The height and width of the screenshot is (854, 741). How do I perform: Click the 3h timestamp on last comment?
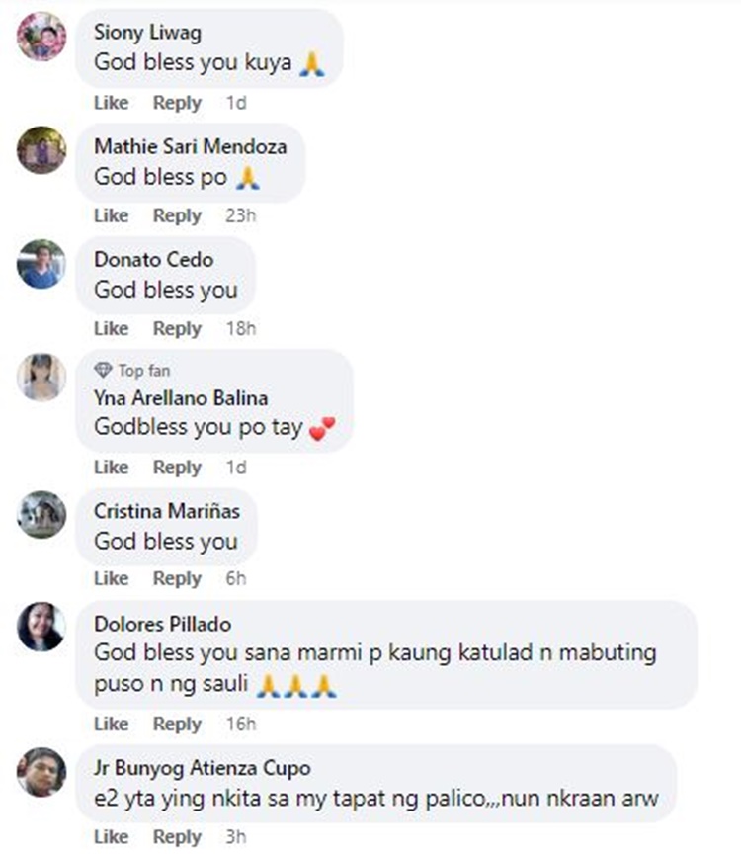point(236,836)
